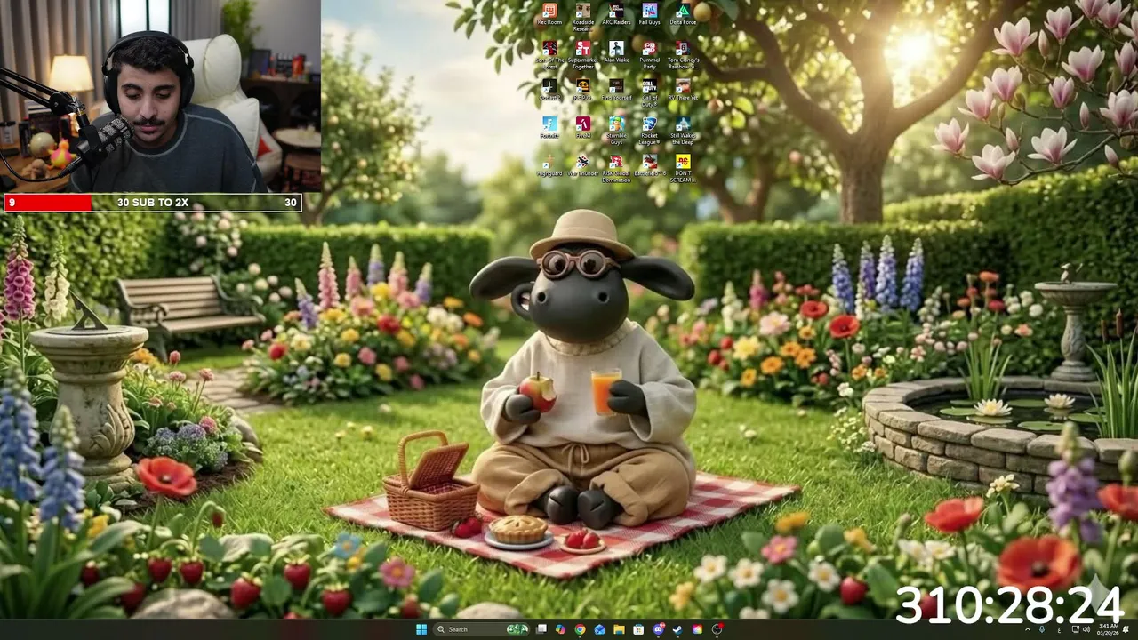Click the microphone tray icon

tap(1042, 629)
